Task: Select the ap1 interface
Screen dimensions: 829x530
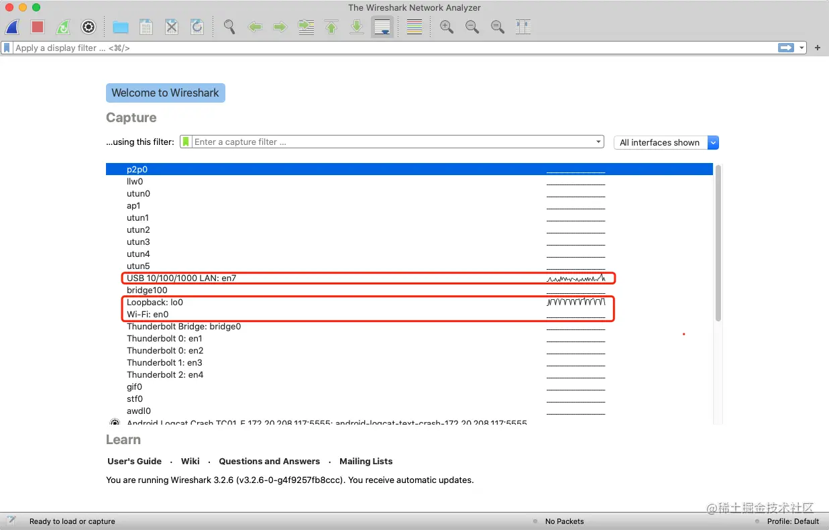Action: pyautogui.click(x=409, y=205)
